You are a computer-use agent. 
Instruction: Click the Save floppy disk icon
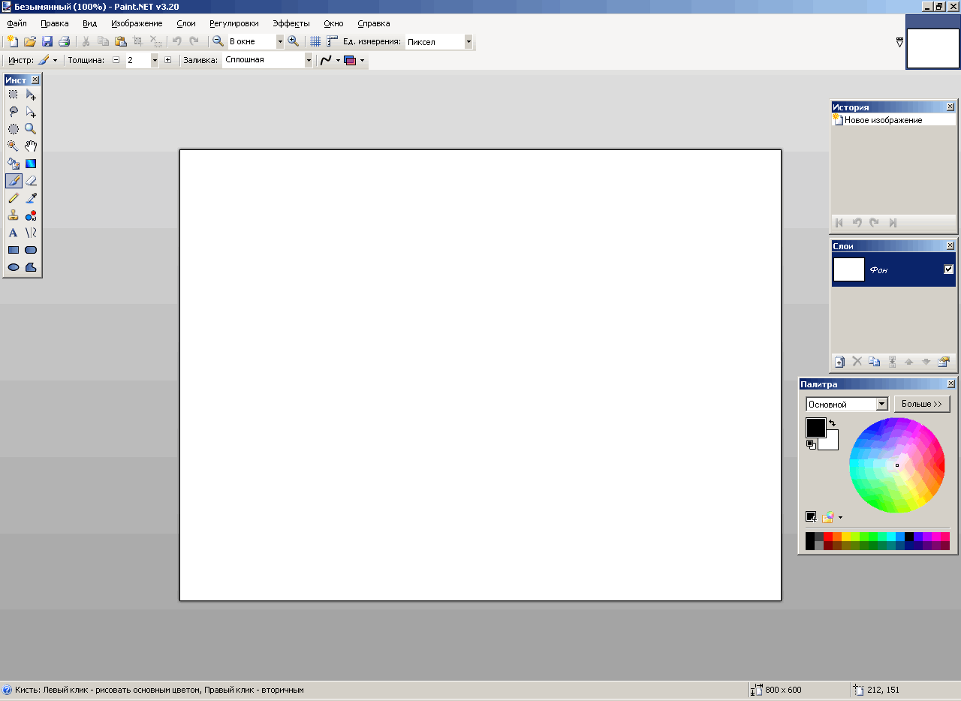(47, 42)
